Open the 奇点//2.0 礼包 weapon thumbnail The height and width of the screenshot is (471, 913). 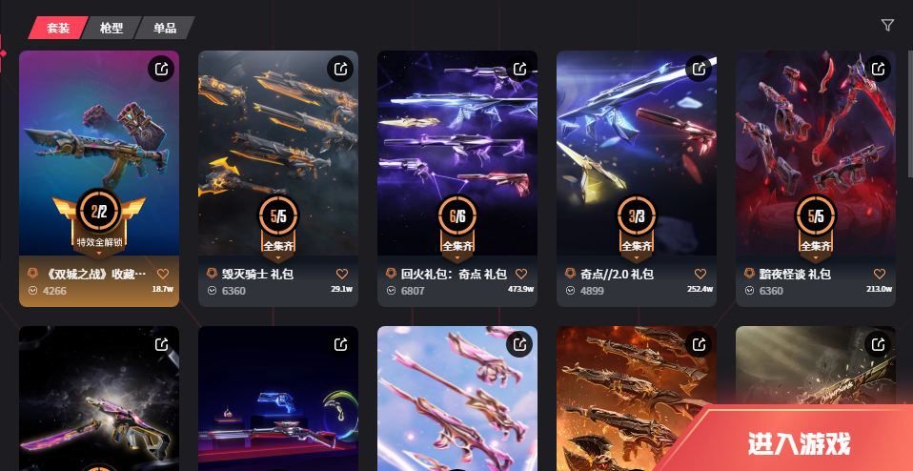click(637, 154)
